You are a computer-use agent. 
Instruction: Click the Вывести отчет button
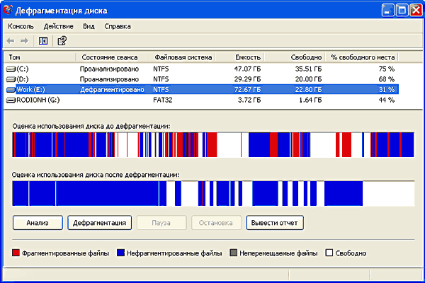[x=275, y=223]
